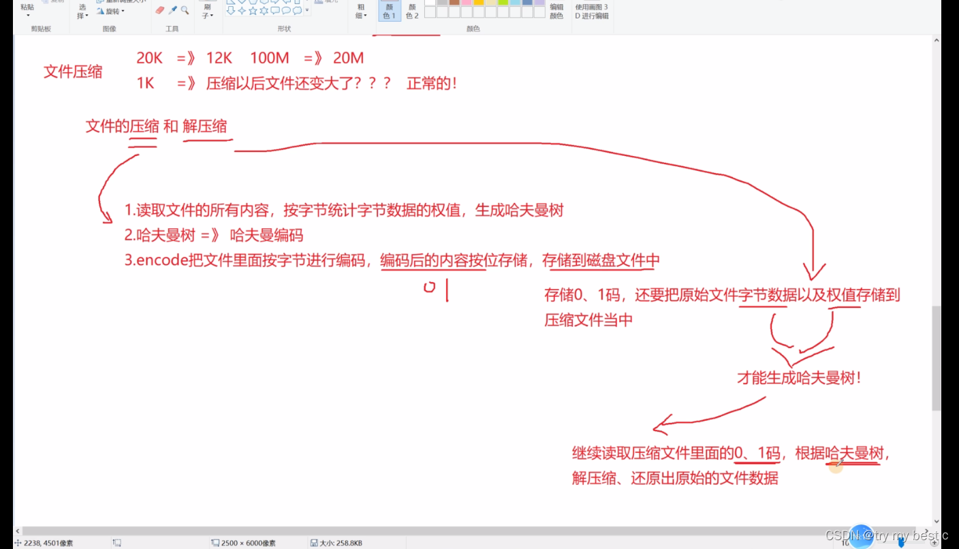This screenshot has height=549, width=959.
Task: Open the 刷子 brushes dropdown
Action: coord(208,11)
